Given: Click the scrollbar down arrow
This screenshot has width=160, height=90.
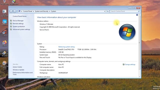Looking at the screenshot, I should click(139, 77).
